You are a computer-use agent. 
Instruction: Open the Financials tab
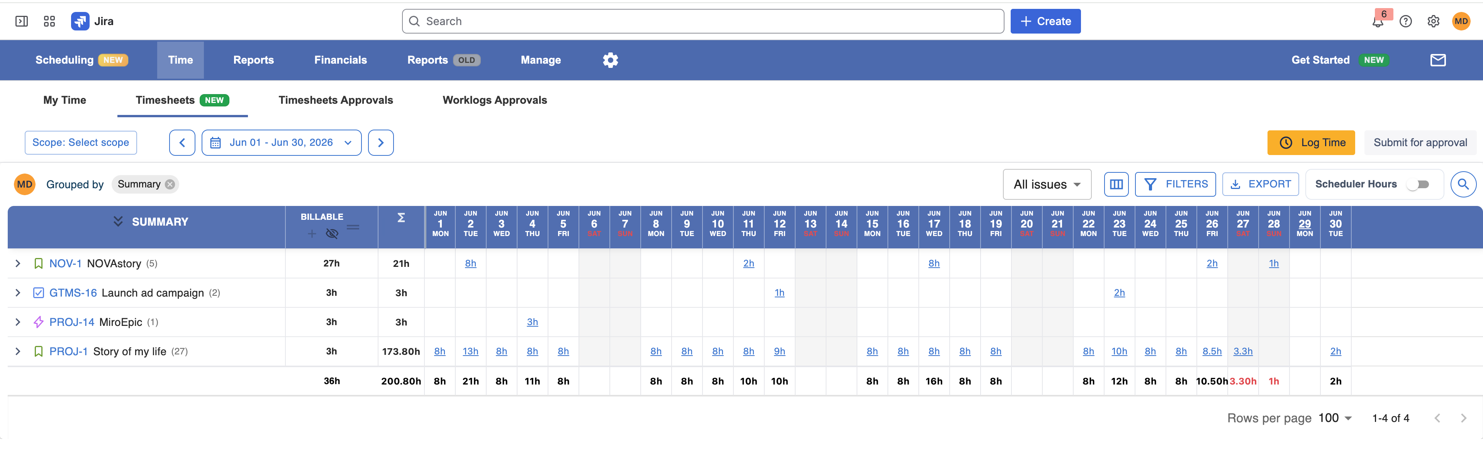pos(340,60)
